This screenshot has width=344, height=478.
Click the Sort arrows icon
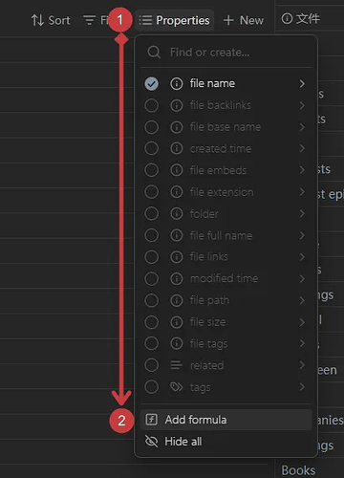pos(37,20)
